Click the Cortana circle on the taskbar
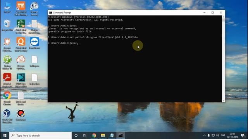This screenshot has width=248, height=139. point(76,136)
